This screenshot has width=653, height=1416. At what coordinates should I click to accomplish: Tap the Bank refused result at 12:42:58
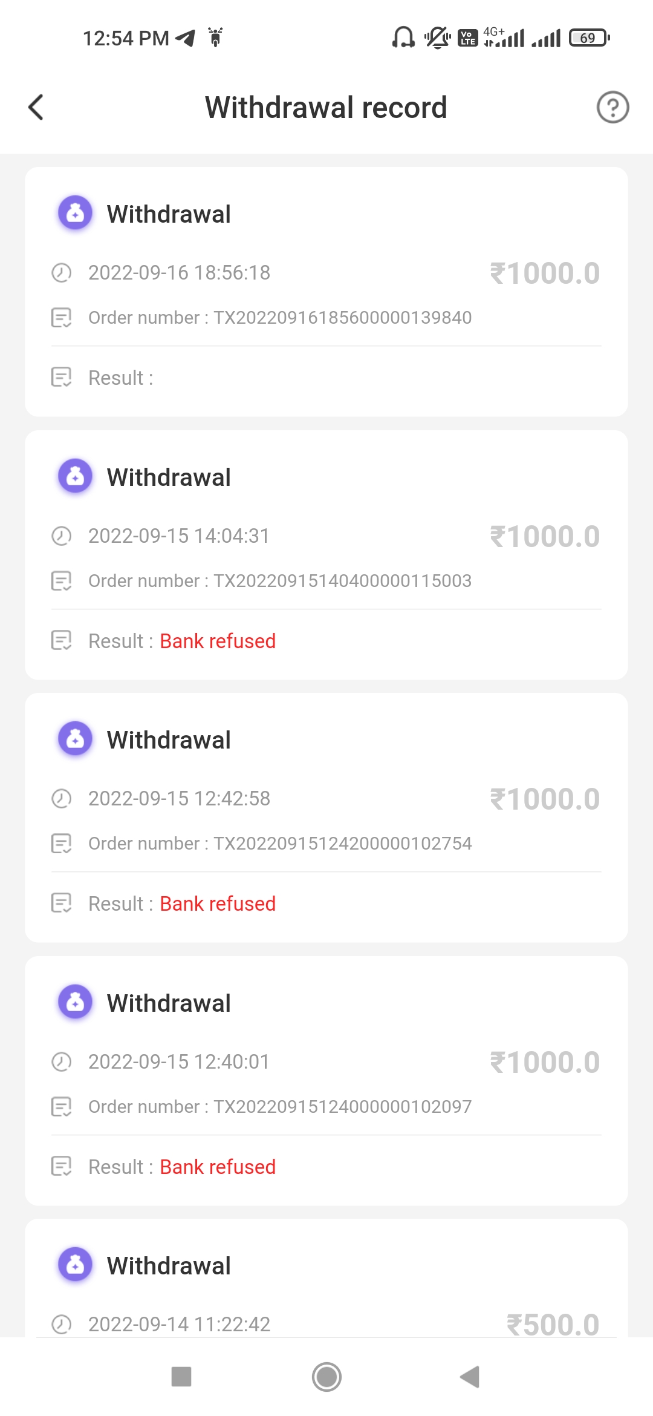[x=218, y=904]
